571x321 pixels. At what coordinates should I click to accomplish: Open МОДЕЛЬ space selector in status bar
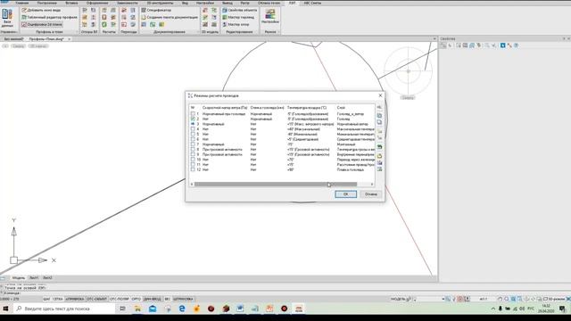click(x=401, y=299)
